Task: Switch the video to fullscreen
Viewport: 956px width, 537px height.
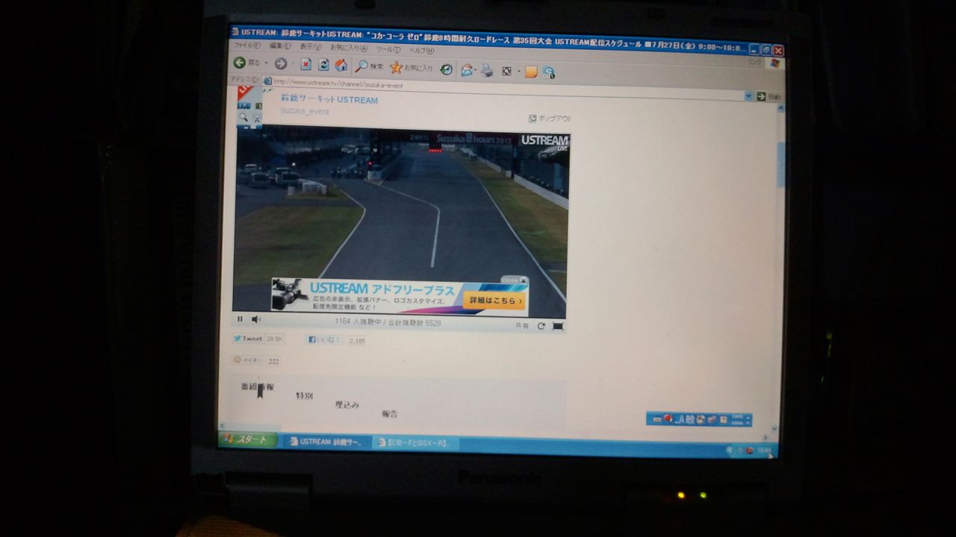Action: (557, 326)
